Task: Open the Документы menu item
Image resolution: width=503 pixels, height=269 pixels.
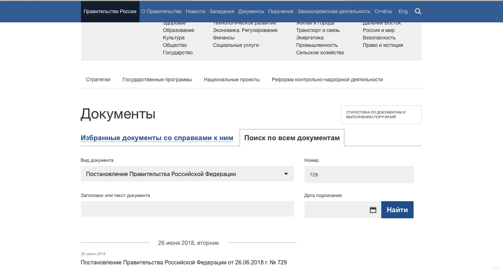Action: (x=251, y=11)
